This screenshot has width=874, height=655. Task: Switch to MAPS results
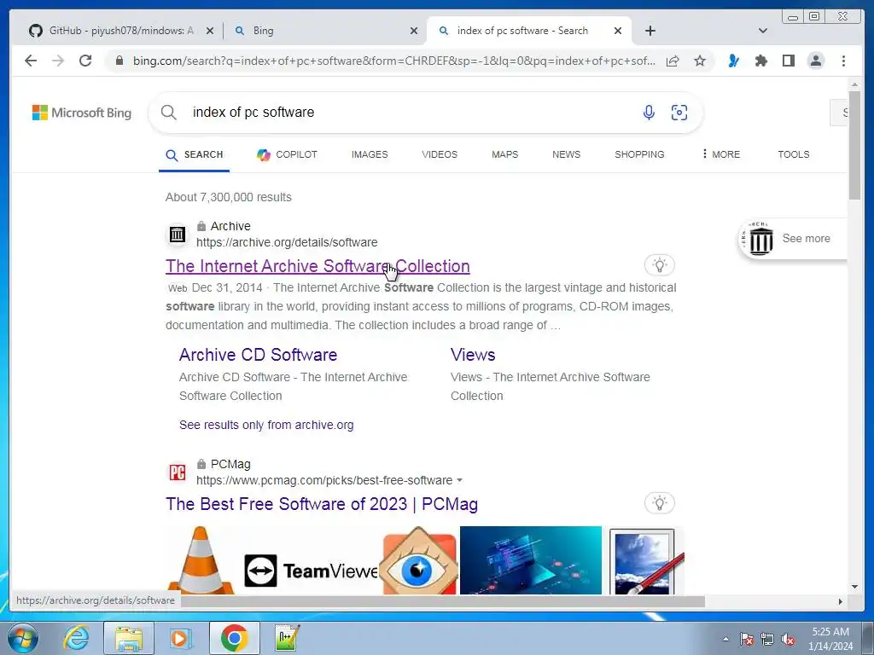505,154
